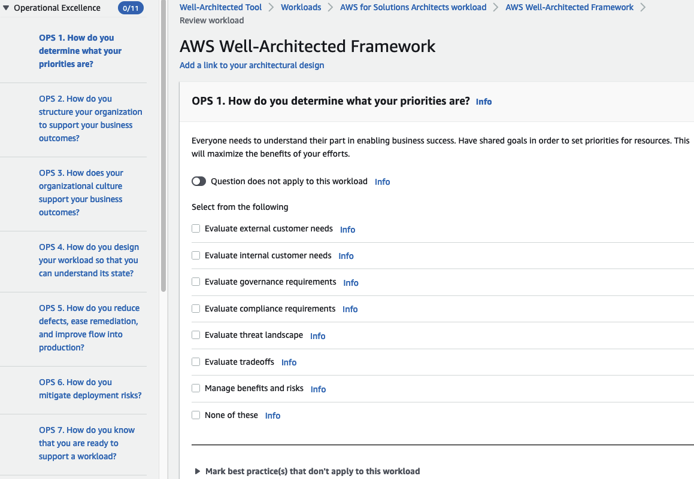The image size is (694, 479).
Task: Click the Review workload breadcrumb text
Action: click(211, 20)
